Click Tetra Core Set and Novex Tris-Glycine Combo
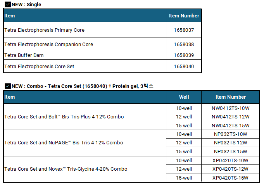 click(66, 169)
